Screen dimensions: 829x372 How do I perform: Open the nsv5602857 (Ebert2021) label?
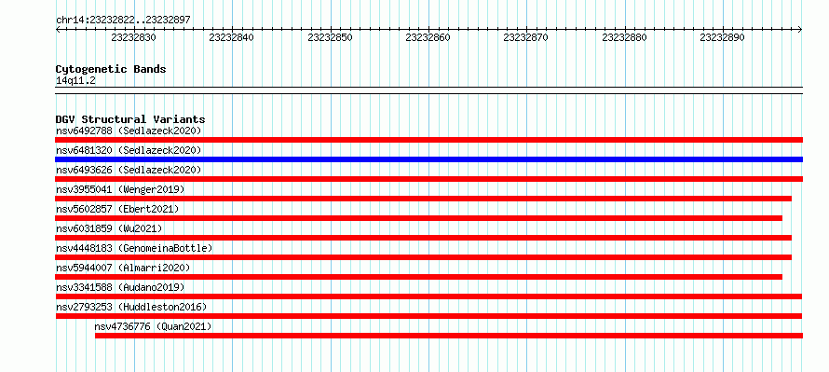(117, 209)
